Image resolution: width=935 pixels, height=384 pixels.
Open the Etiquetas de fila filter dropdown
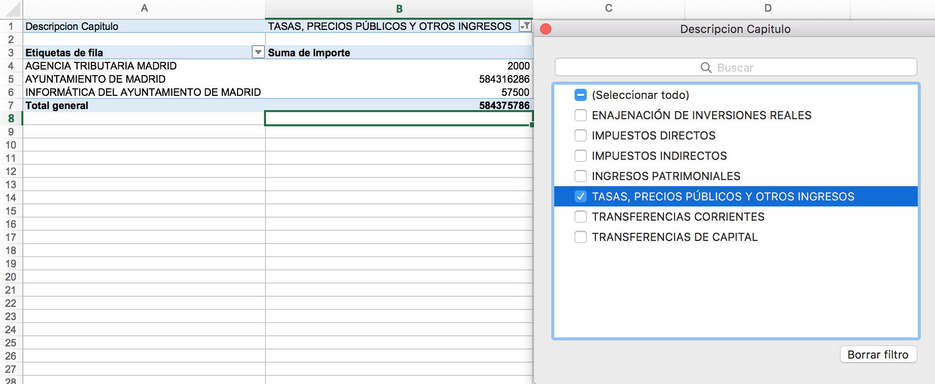tap(258, 52)
